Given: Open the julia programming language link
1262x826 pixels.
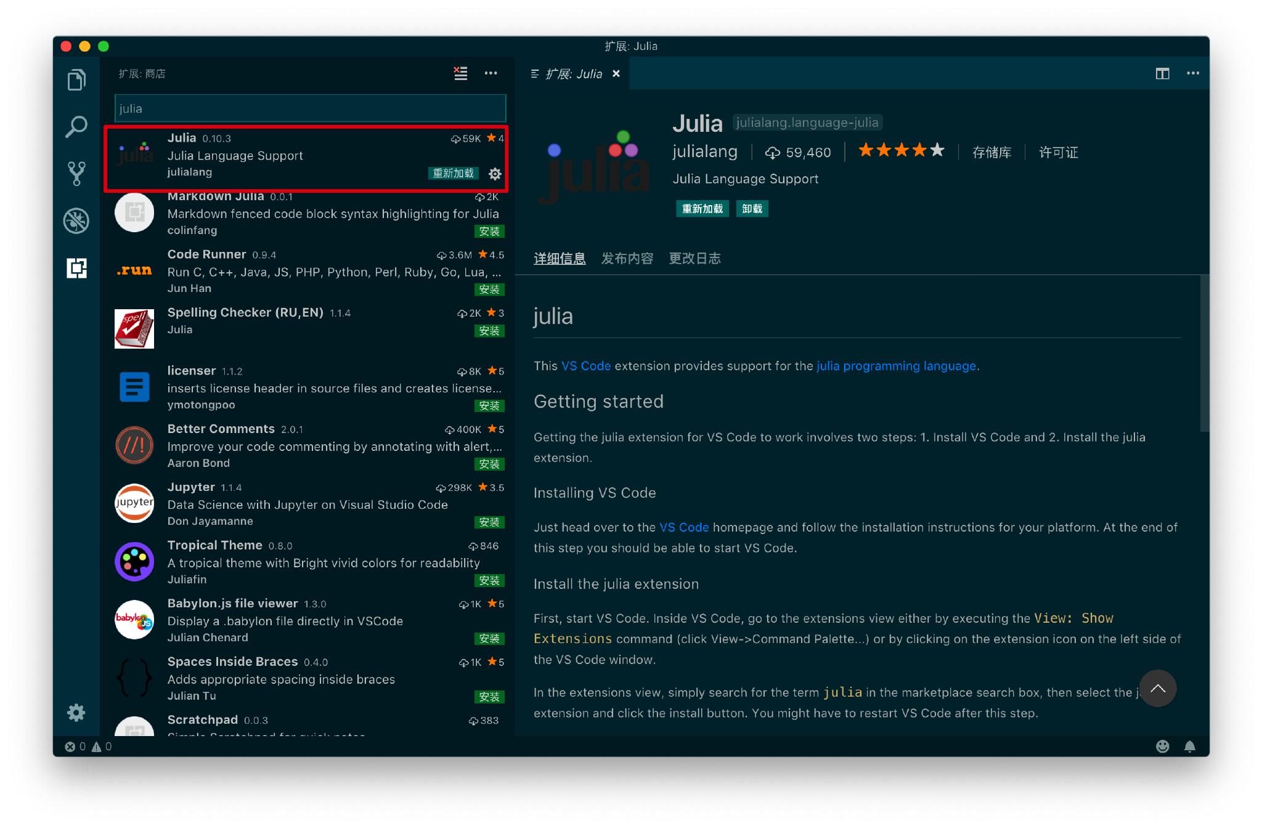Looking at the screenshot, I should 896,366.
